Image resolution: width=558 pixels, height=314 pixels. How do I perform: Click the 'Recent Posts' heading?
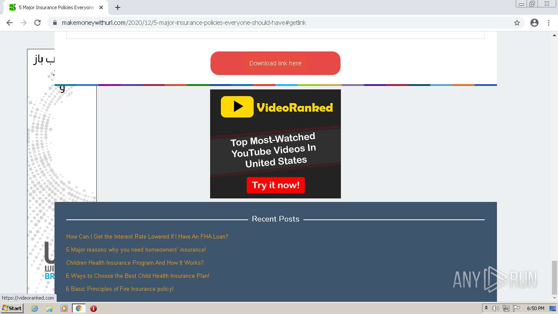276,219
